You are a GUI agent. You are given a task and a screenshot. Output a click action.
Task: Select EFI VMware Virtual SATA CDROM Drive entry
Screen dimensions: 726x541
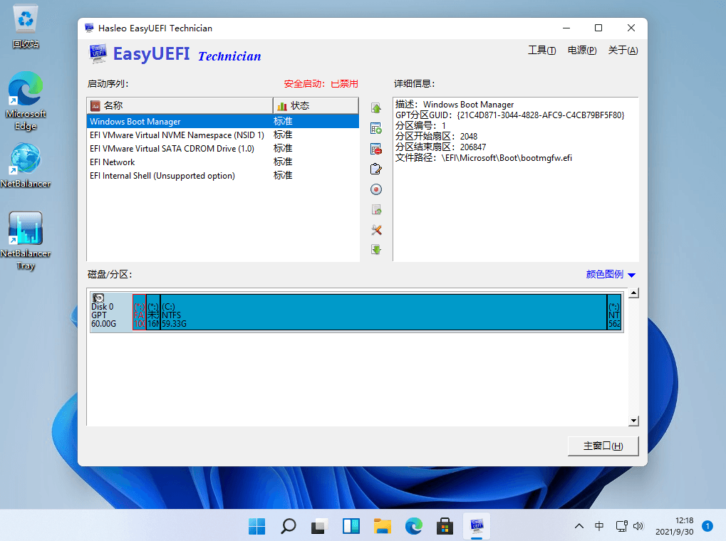pos(223,148)
